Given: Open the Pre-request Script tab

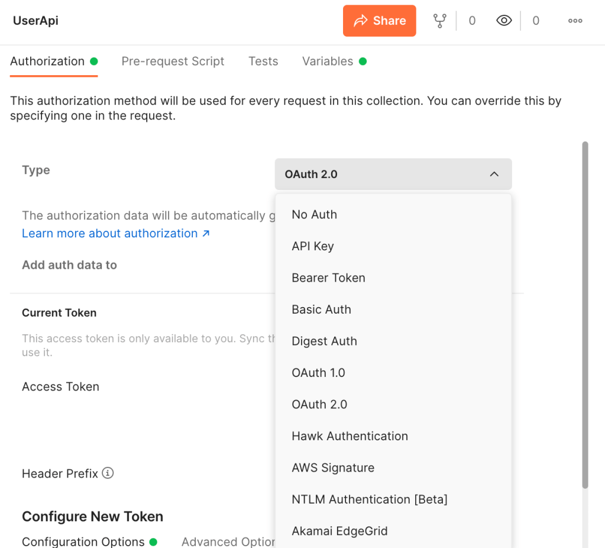Looking at the screenshot, I should click(x=173, y=61).
